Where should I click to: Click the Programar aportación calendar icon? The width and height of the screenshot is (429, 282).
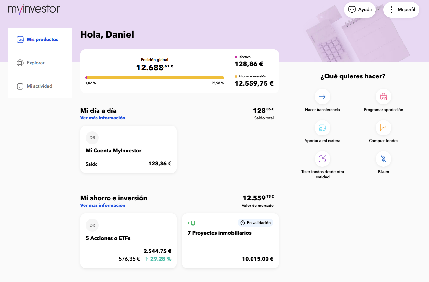383,97
